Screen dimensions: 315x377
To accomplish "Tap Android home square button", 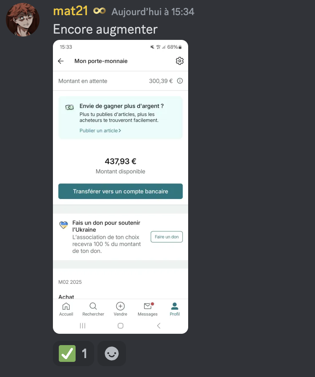I will pyautogui.click(x=121, y=326).
